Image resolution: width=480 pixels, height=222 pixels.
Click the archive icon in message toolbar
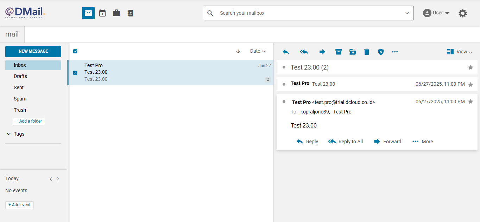point(339,52)
